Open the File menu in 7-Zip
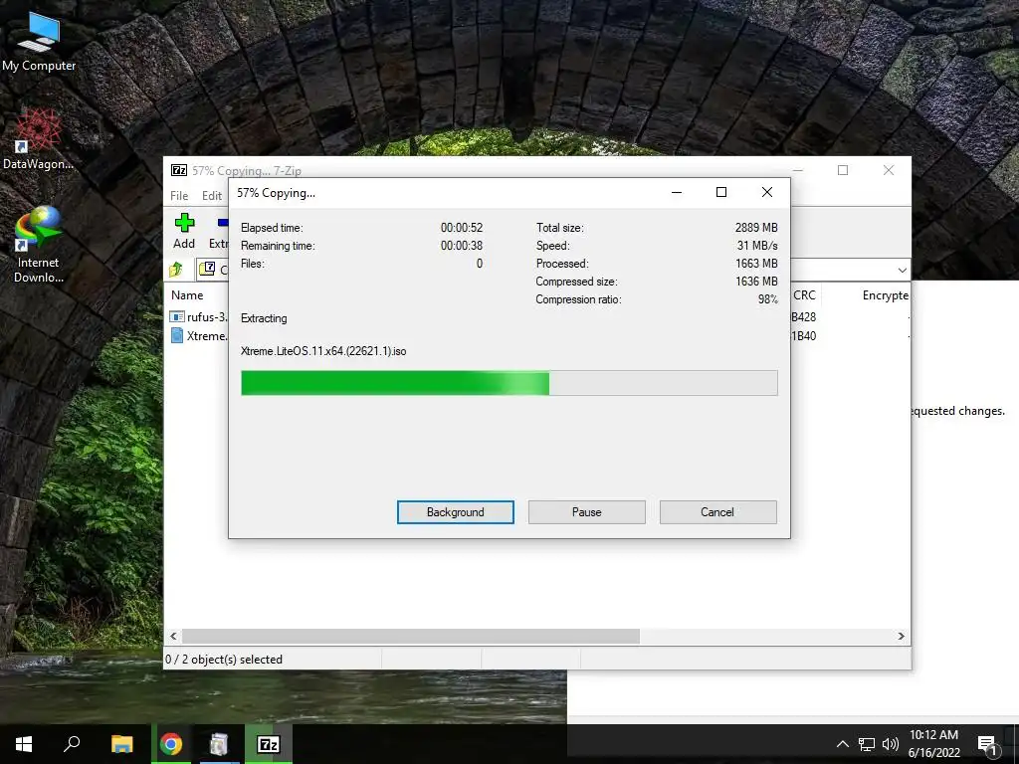 click(179, 196)
